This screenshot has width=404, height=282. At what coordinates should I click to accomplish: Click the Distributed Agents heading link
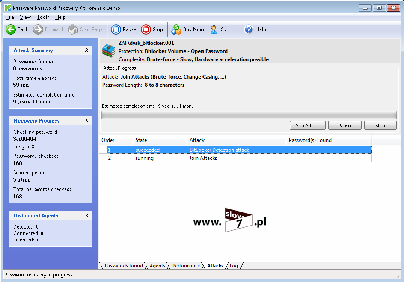(x=36, y=216)
